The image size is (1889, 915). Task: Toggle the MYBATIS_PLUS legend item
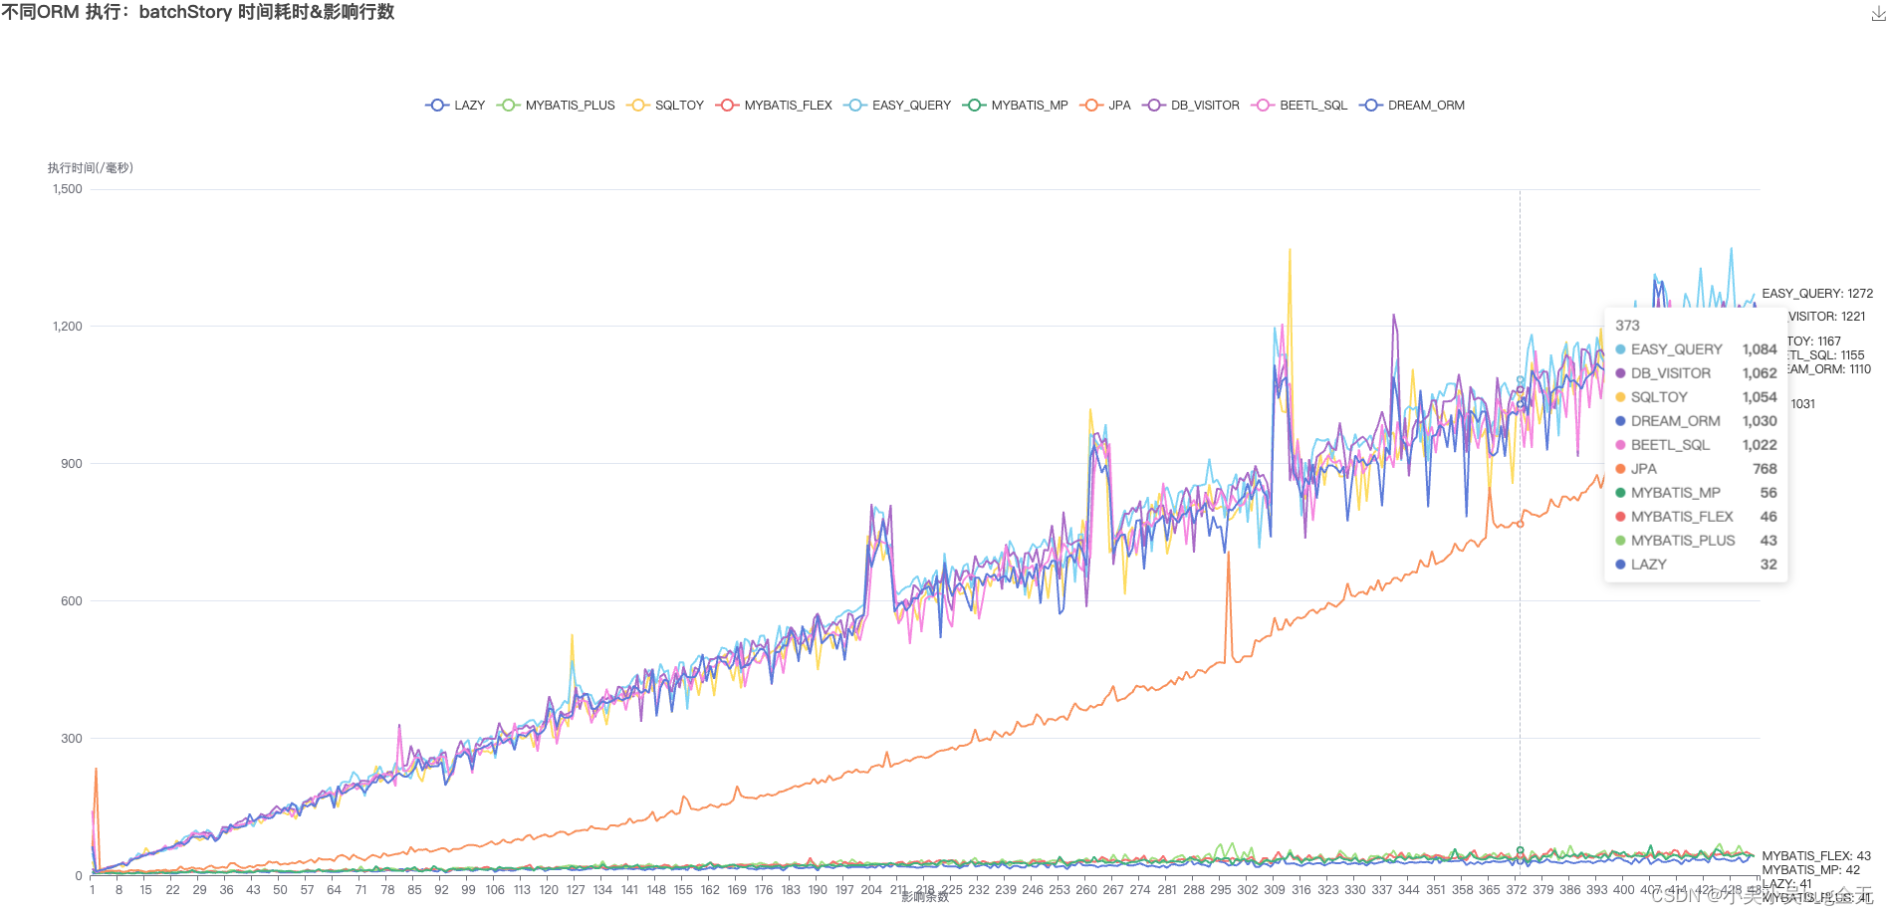[556, 106]
